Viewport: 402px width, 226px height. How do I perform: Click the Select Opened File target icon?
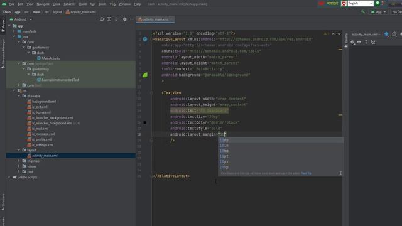coord(102,19)
